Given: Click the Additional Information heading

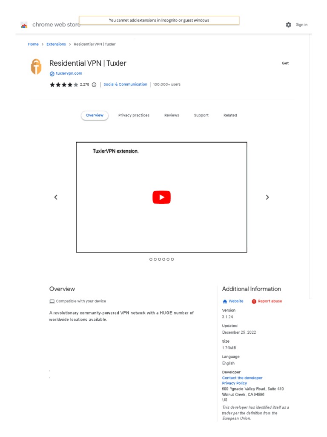Looking at the screenshot, I should [x=252, y=289].
